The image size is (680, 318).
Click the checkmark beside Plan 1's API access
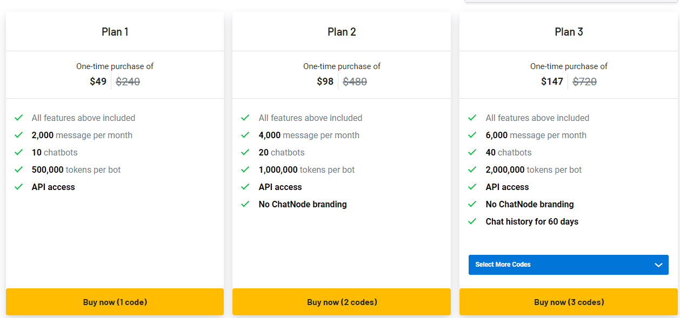click(x=18, y=187)
